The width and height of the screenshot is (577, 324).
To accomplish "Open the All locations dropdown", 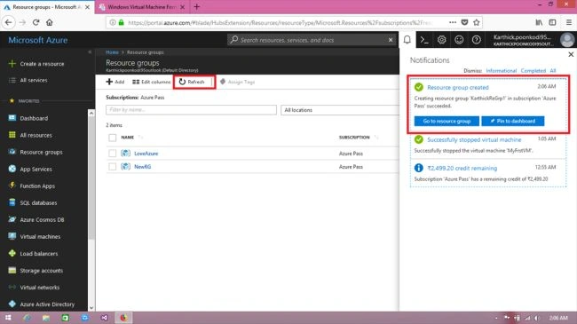I will click(340, 110).
